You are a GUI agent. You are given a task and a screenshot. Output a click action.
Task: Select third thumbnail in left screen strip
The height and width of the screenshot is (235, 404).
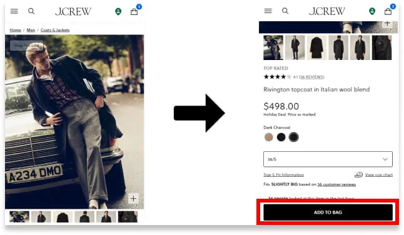coord(63,217)
